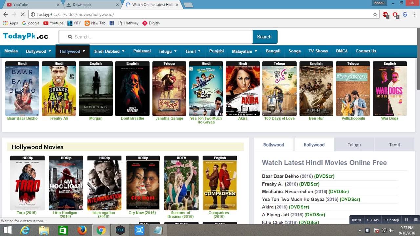Open the Baar Baar Dekho poster
Screen dimensions: 420x236
pos(22,88)
